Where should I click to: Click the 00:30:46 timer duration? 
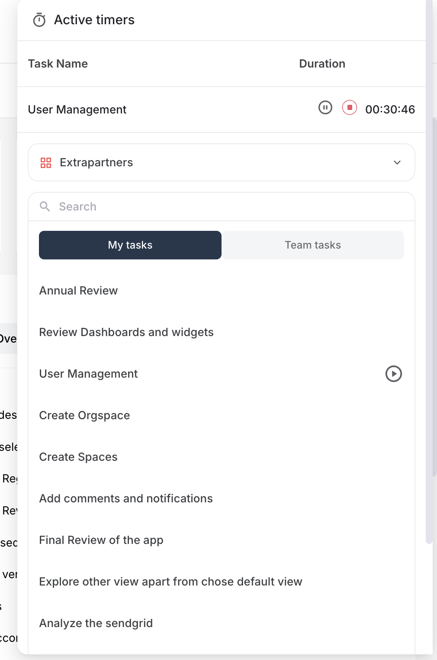[x=390, y=110]
